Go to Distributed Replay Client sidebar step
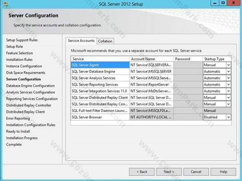Viewport: 242px width, 181px height. (26, 112)
